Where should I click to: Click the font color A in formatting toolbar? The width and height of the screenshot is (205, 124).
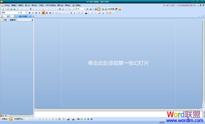[86, 13]
